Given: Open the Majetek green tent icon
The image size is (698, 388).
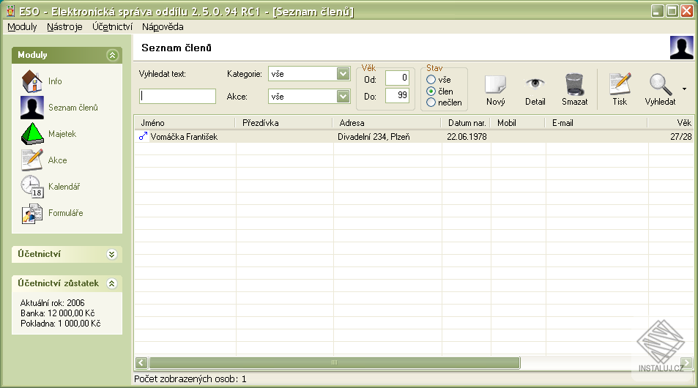Looking at the screenshot, I should (x=31, y=134).
